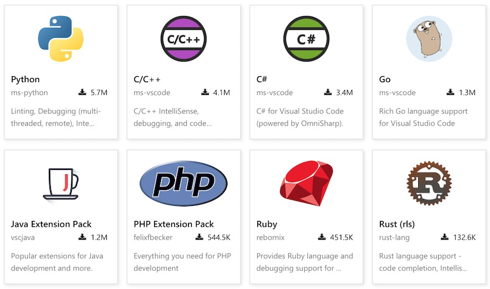This screenshot has width=490, height=289.
Task: Open the felixfbecker publisher link
Action: [x=153, y=237]
